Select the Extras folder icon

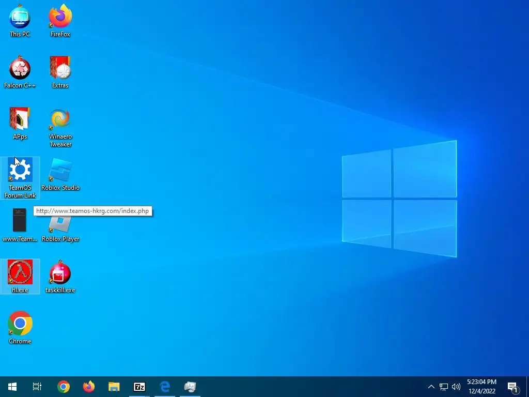click(60, 72)
